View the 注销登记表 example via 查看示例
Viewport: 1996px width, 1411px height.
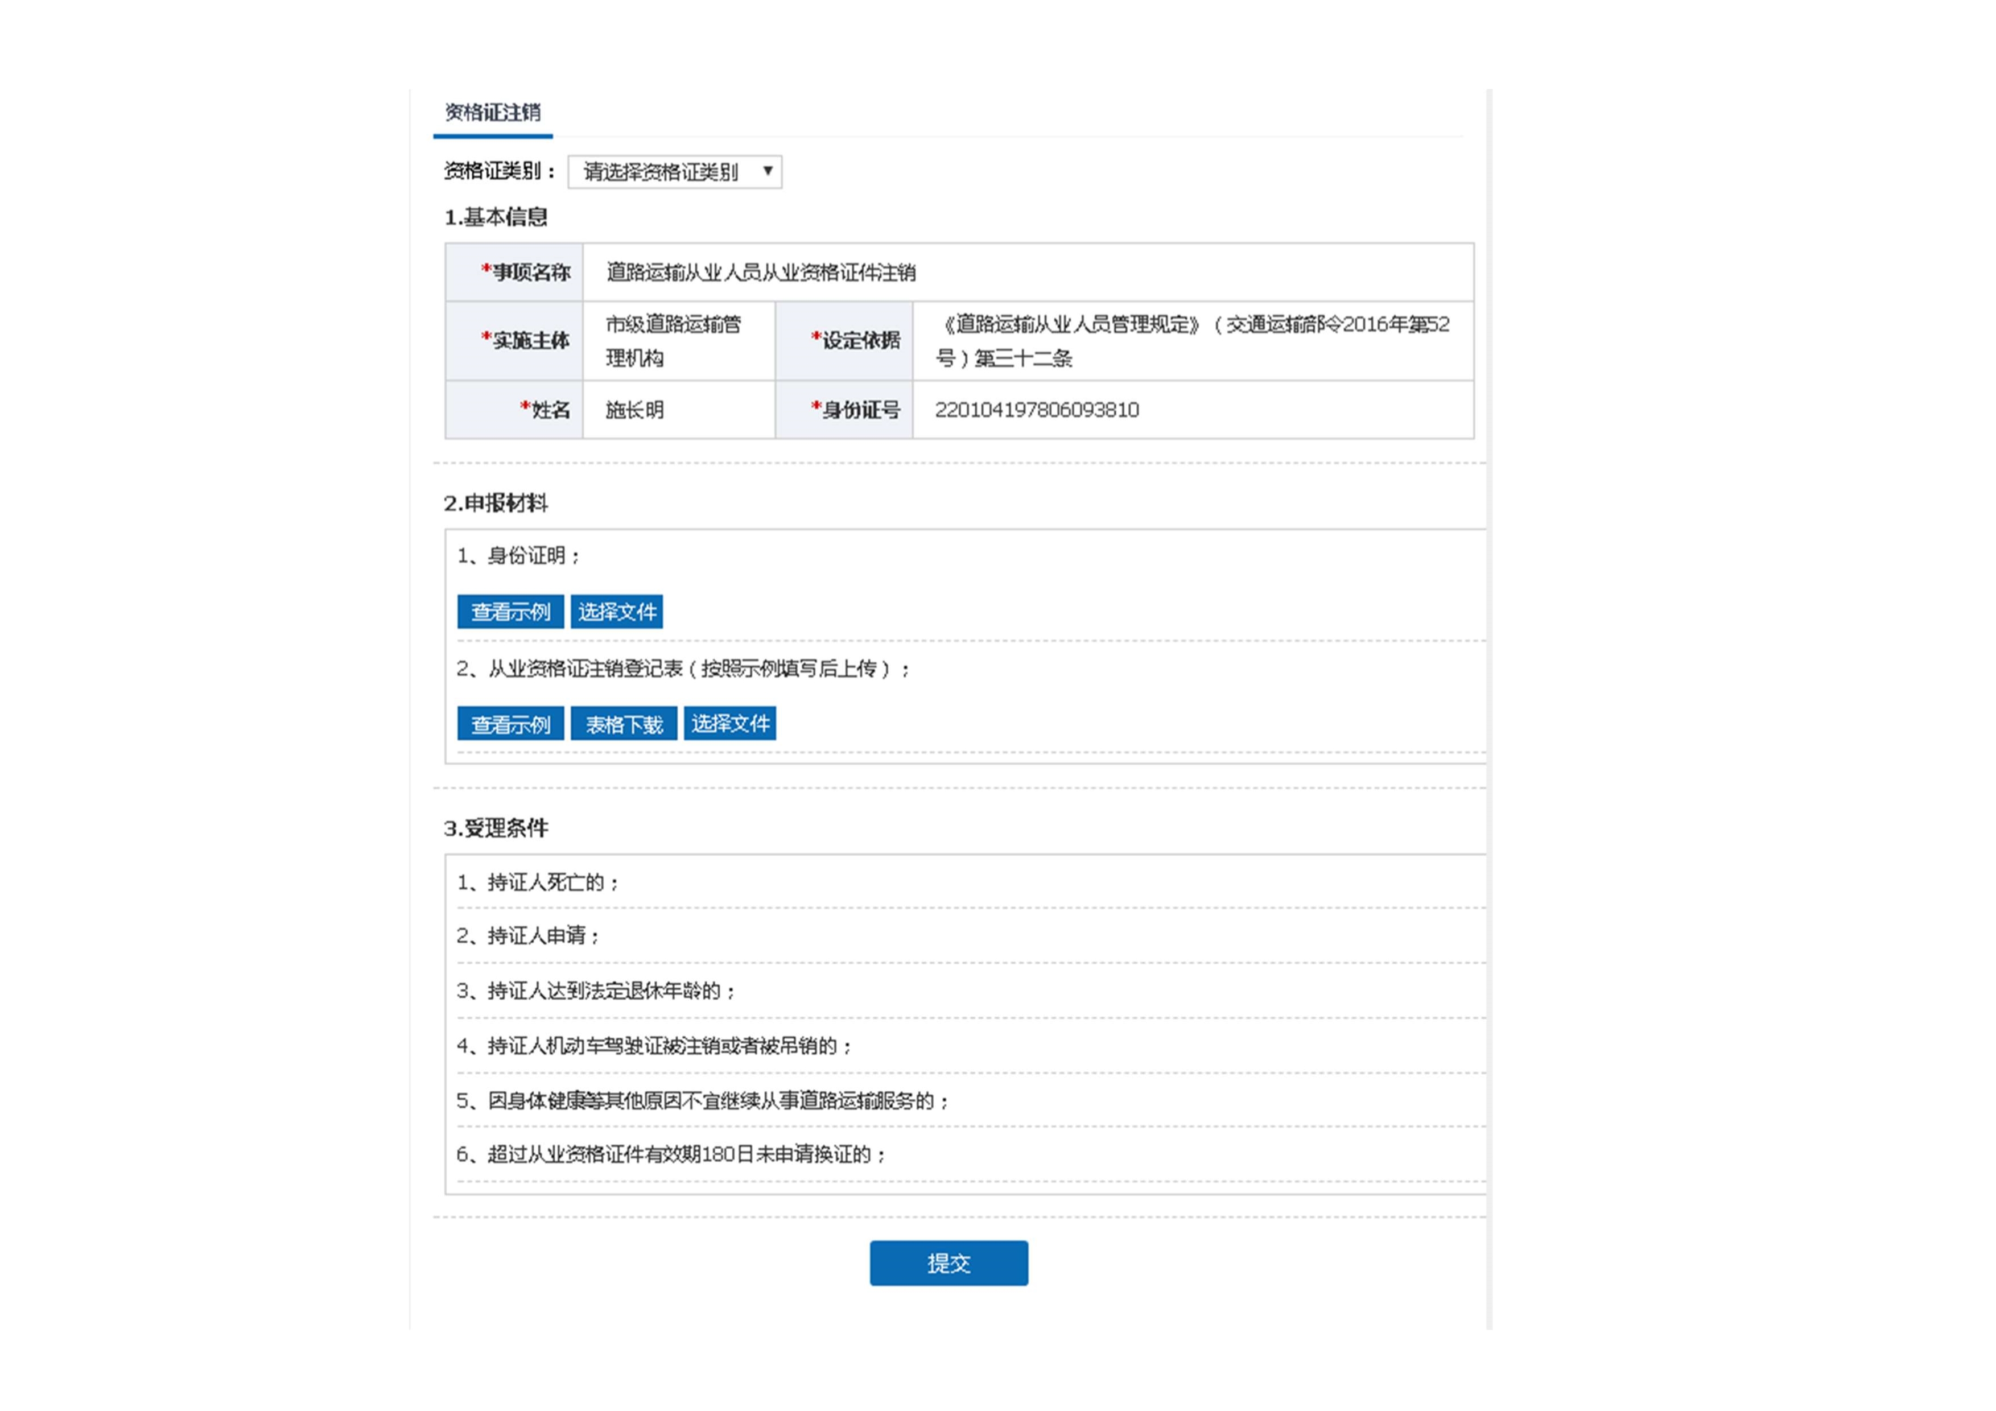click(x=510, y=724)
